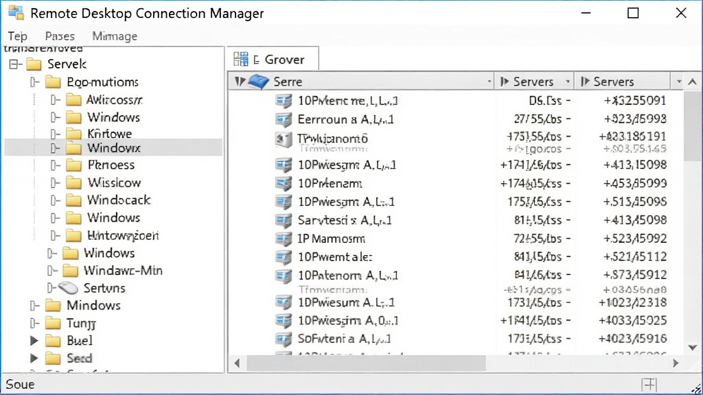This screenshot has width=703, height=395.
Task: Open the Tep menu
Action: point(17,36)
